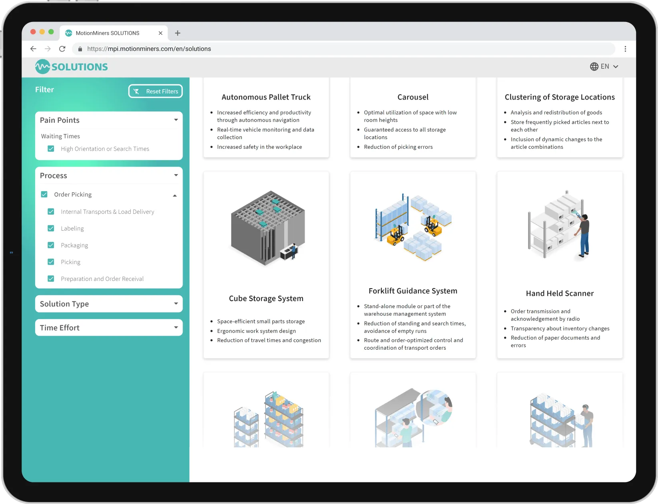Open the browser three-dot menu

[x=626, y=49]
